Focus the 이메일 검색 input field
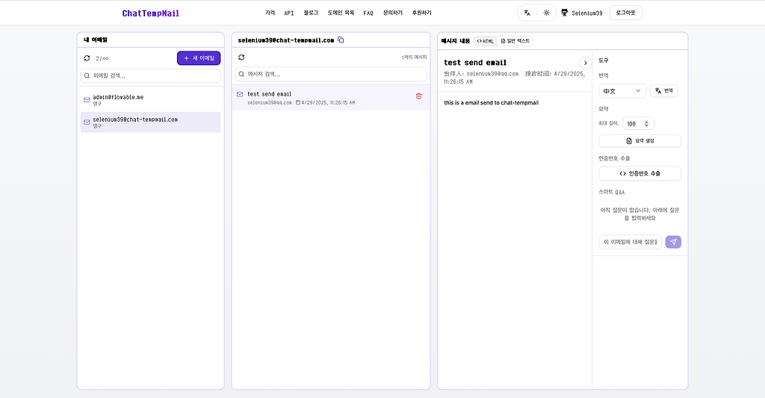Viewport: 765px width, 398px height. pos(150,75)
